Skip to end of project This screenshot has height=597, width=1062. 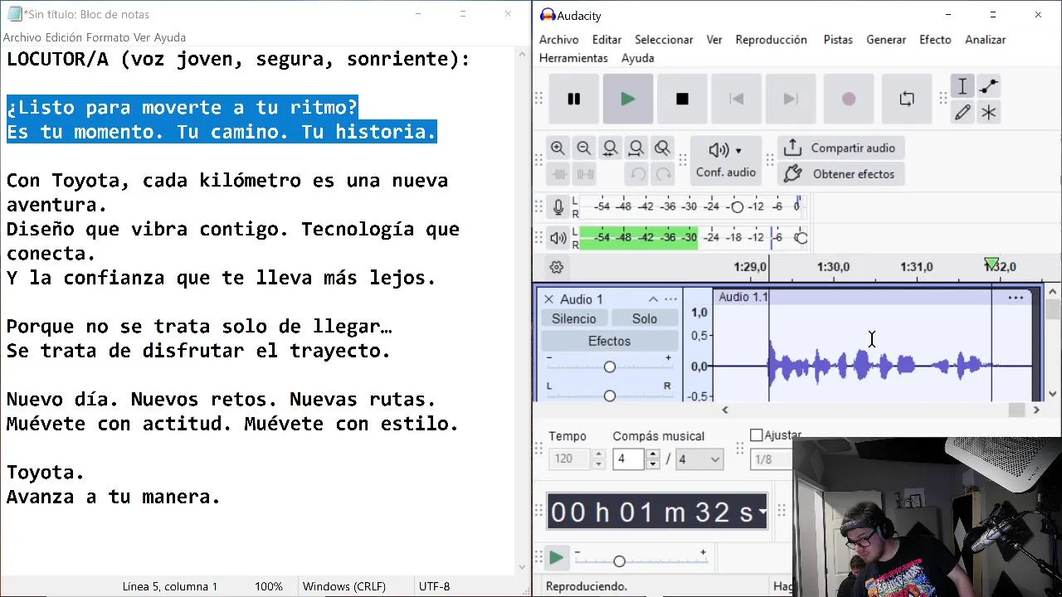(791, 99)
